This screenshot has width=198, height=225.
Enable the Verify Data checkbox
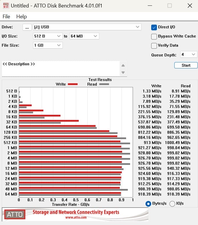pos(154,46)
